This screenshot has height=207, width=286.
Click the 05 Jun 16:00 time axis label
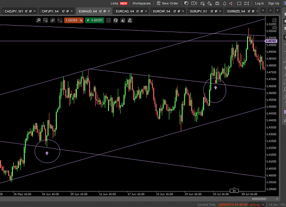tap(79, 194)
